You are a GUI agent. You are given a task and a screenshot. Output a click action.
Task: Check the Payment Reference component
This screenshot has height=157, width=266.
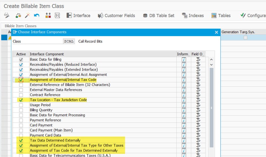[21, 120]
